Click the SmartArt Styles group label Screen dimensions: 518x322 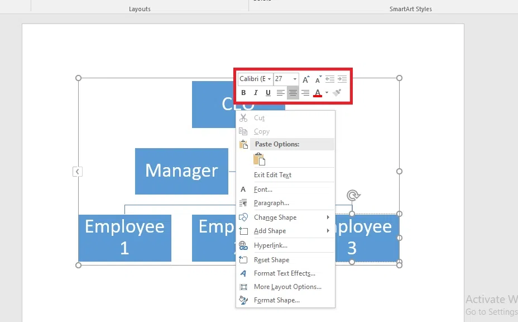point(411,9)
